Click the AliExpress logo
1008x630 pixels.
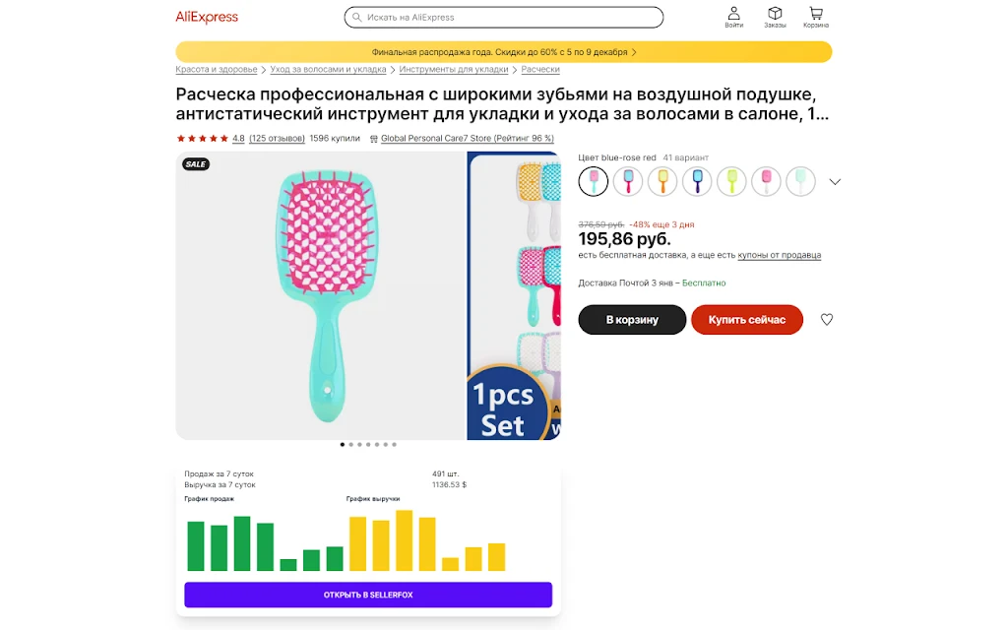tap(207, 18)
